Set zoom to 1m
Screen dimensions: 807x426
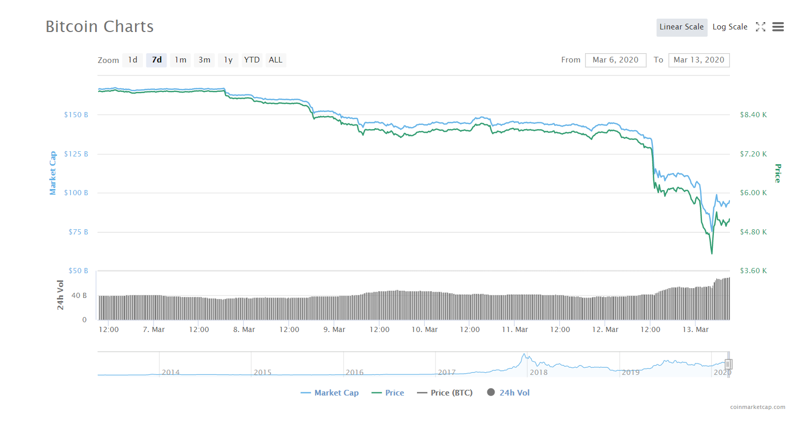point(181,60)
